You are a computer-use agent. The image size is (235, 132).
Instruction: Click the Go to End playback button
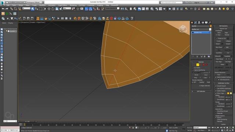pos(221,128)
